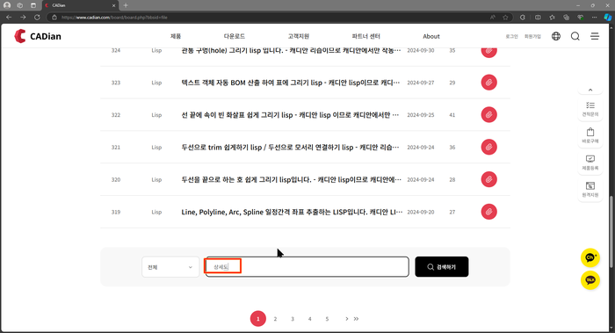Click 로그인 link

pos(511,37)
